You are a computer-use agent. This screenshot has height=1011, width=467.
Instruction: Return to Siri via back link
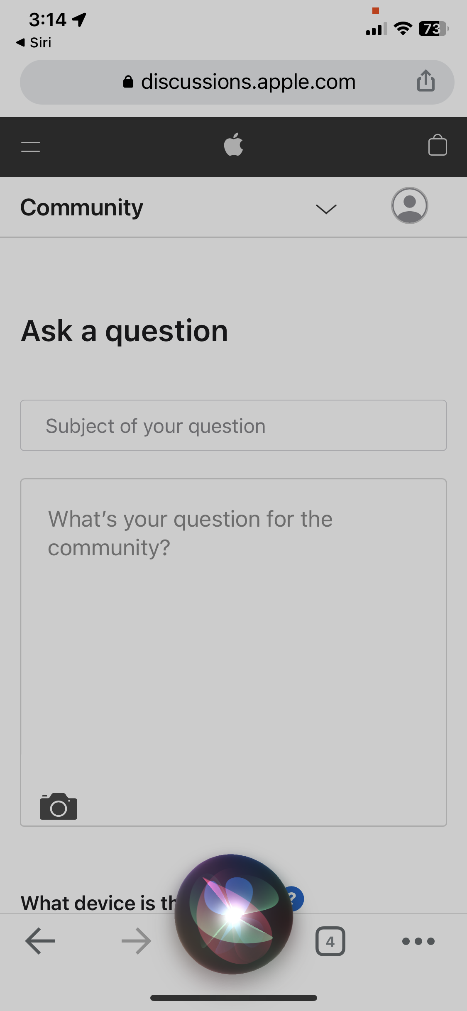click(34, 42)
